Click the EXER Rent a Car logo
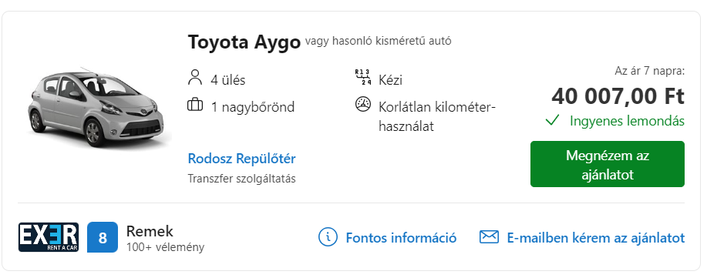 click(x=49, y=237)
